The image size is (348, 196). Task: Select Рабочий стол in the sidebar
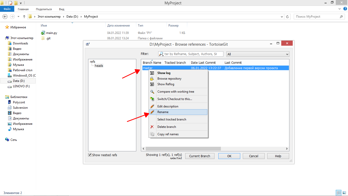(x=22, y=70)
